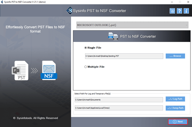Click the log path Documents field

click(119, 100)
